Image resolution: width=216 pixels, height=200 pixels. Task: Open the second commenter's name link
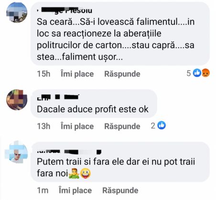point(58,97)
